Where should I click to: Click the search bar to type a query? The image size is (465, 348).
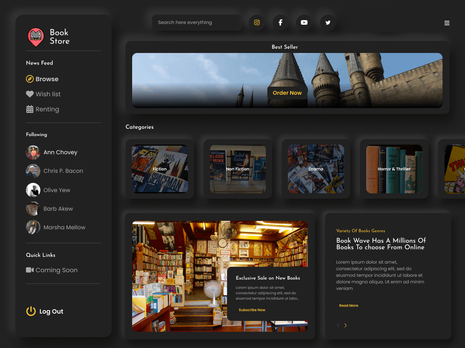(197, 22)
